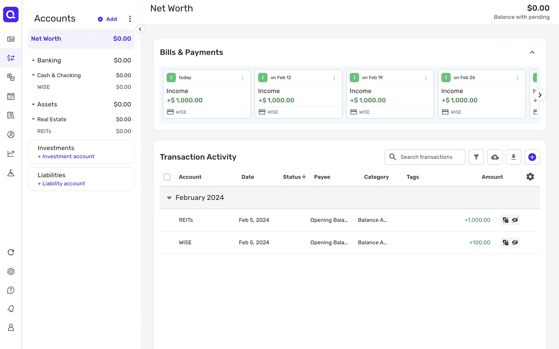Open the calendar icon in left sidebar
This screenshot has height=349, width=559.
[x=11, y=96]
